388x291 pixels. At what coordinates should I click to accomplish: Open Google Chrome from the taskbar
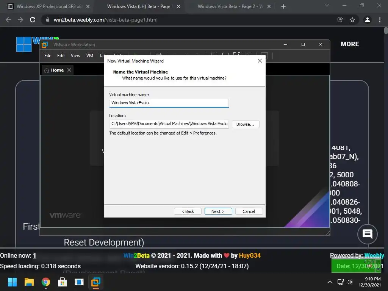46,282
